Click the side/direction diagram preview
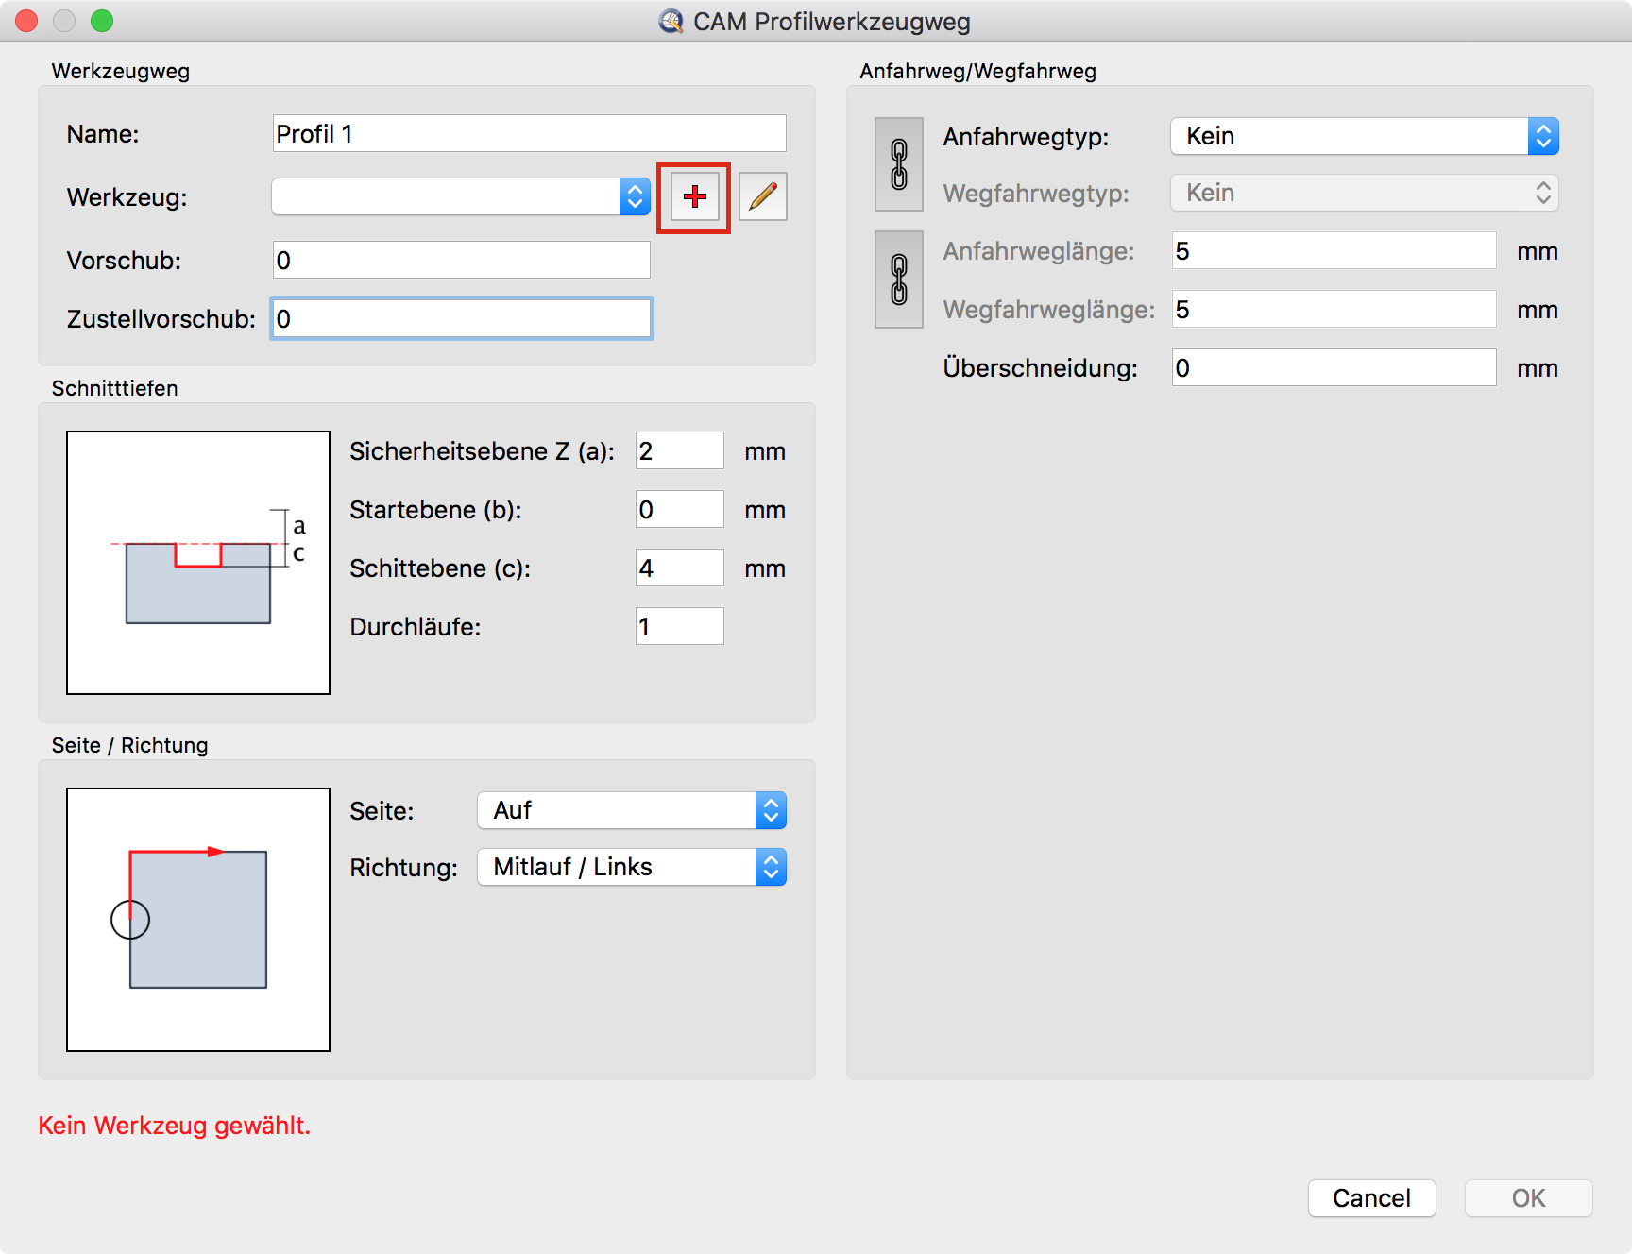The image size is (1632, 1254). (x=198, y=920)
